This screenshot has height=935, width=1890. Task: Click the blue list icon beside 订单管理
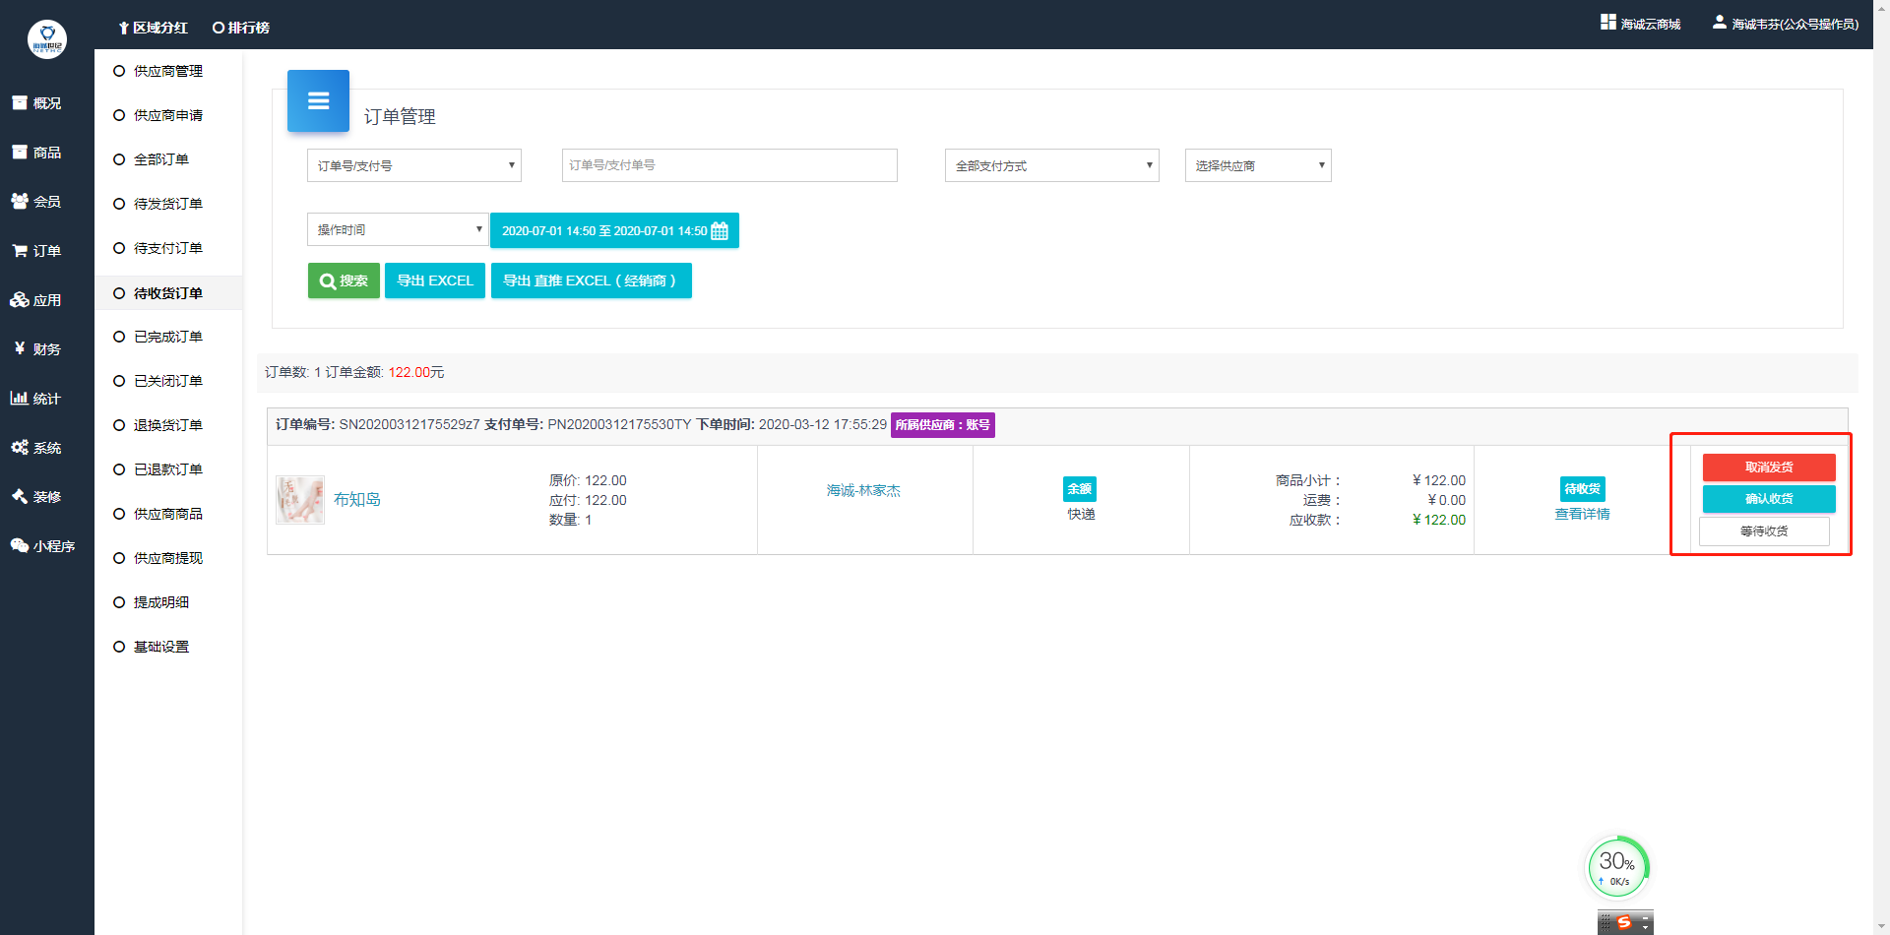pos(318,100)
